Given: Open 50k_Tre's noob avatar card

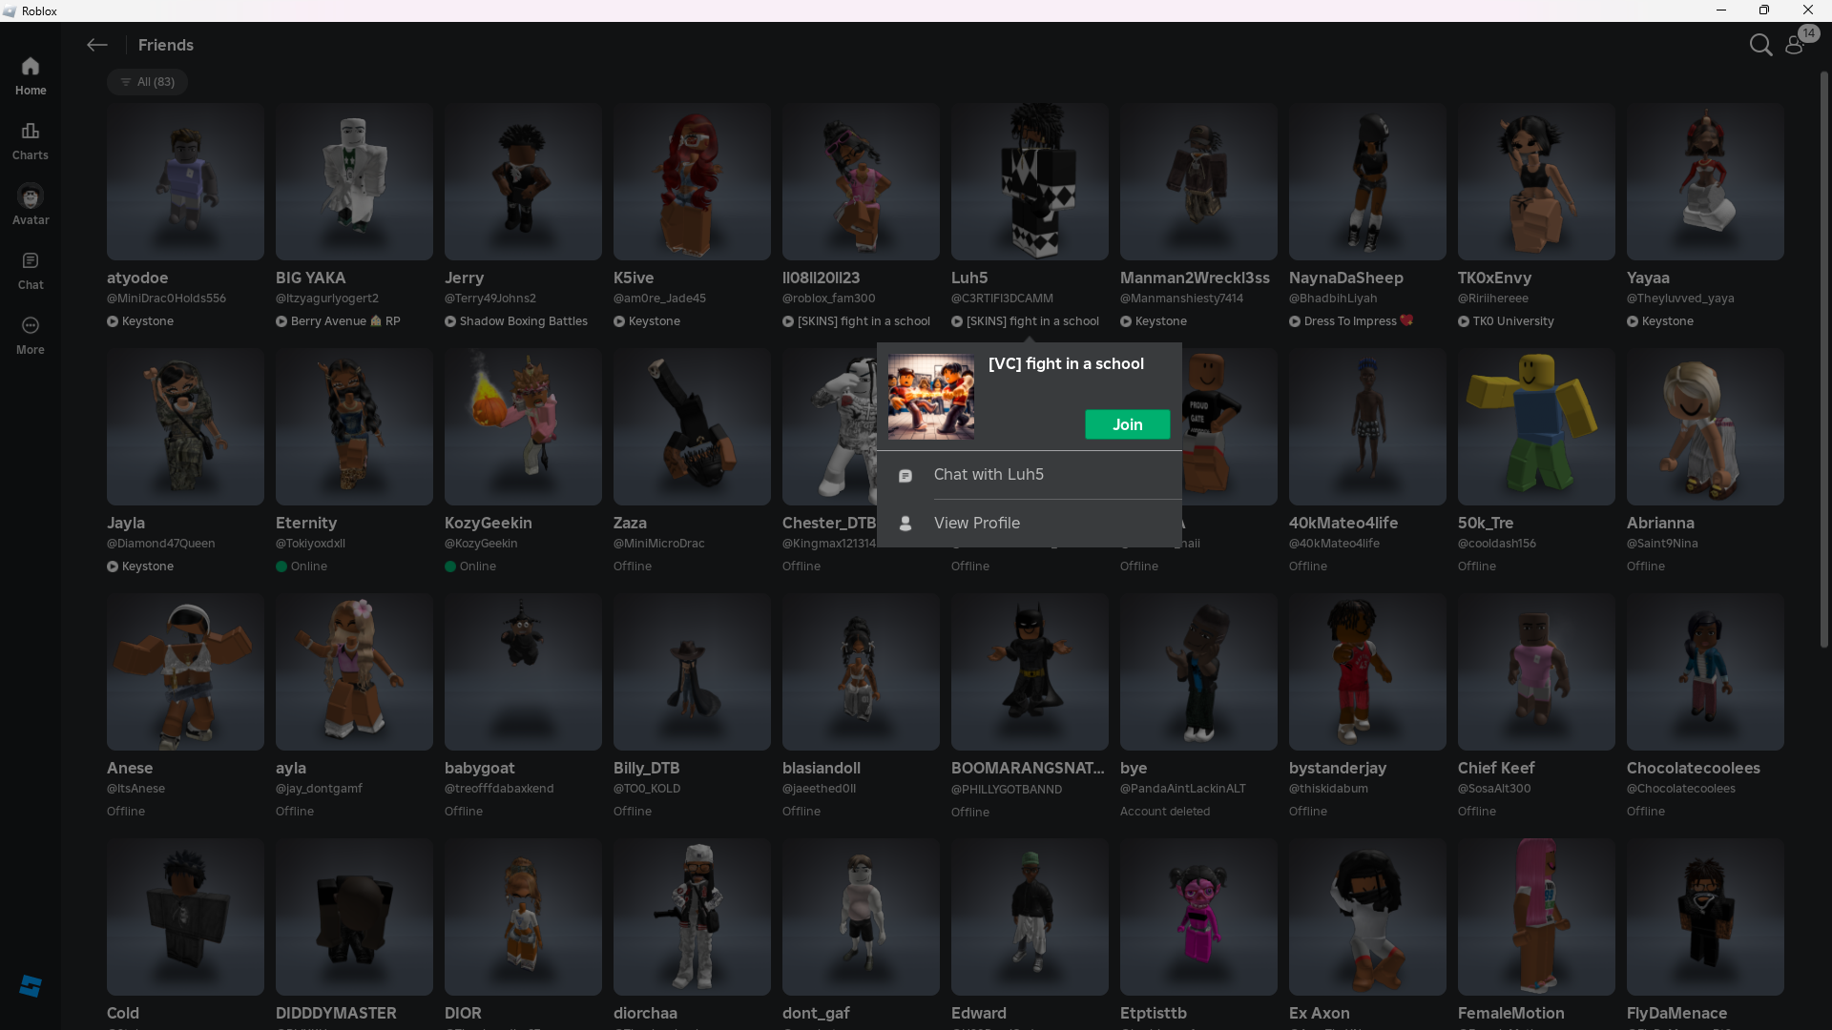Looking at the screenshot, I should tap(1535, 426).
